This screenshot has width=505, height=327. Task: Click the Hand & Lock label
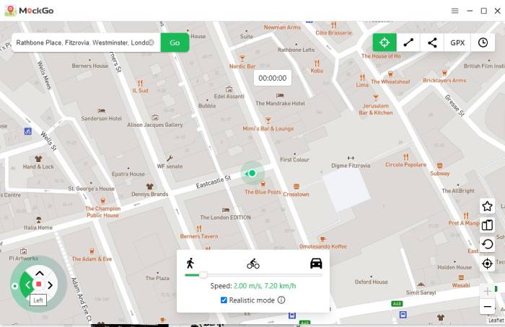tap(38, 166)
